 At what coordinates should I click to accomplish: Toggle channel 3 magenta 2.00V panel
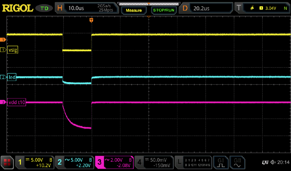pos(114,162)
